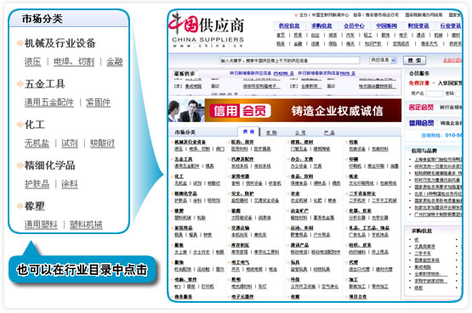Click the 知识产权 sub-navigation link
The width and height of the screenshot is (472, 313).
(373, 44)
